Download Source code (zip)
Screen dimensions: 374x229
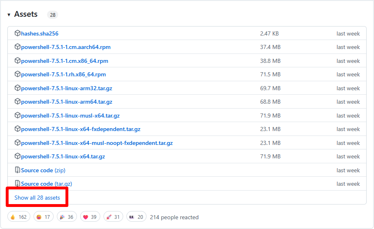coord(43,171)
